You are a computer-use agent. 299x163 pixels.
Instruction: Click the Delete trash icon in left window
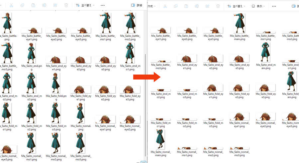(x=66, y=6)
